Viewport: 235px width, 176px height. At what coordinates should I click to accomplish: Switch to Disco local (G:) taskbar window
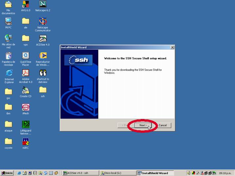pyautogui.click(x=118, y=173)
